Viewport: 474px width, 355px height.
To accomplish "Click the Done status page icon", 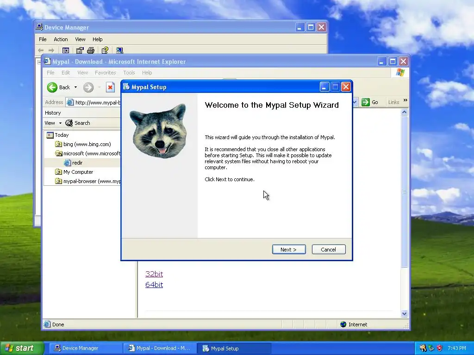I will [47, 324].
